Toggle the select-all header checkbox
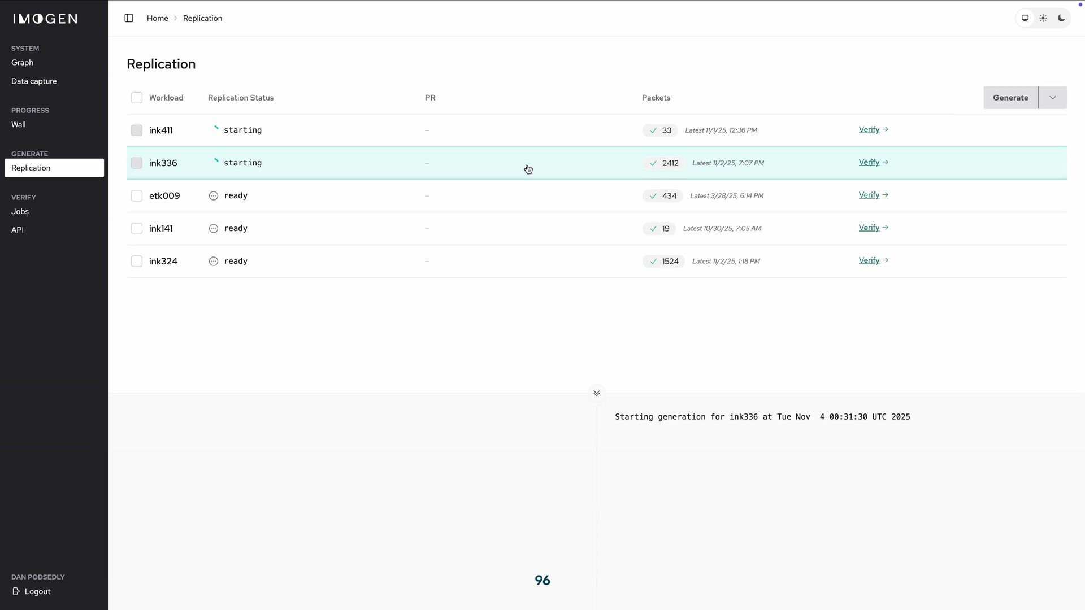Screen dimensions: 1085x610 (137, 98)
